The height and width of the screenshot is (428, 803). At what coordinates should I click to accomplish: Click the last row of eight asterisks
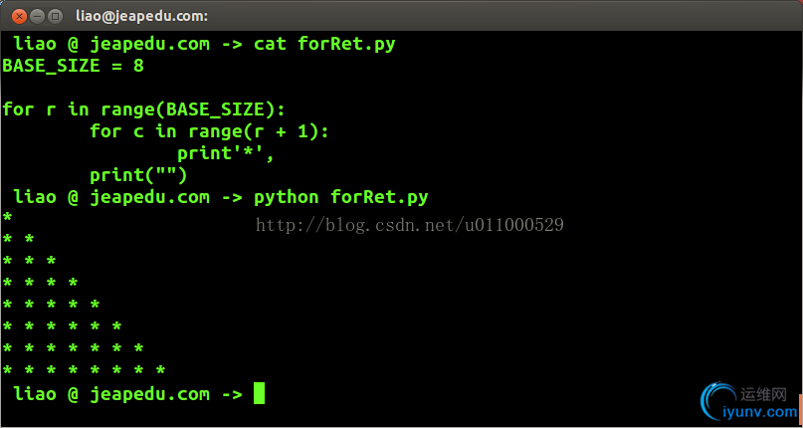[x=84, y=370]
